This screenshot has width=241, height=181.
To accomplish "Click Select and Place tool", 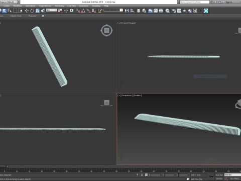I will pos(43,11).
